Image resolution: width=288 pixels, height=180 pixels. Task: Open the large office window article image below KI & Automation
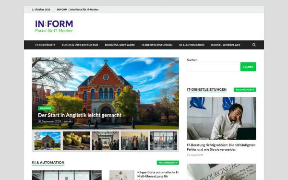pyautogui.click(x=67, y=175)
